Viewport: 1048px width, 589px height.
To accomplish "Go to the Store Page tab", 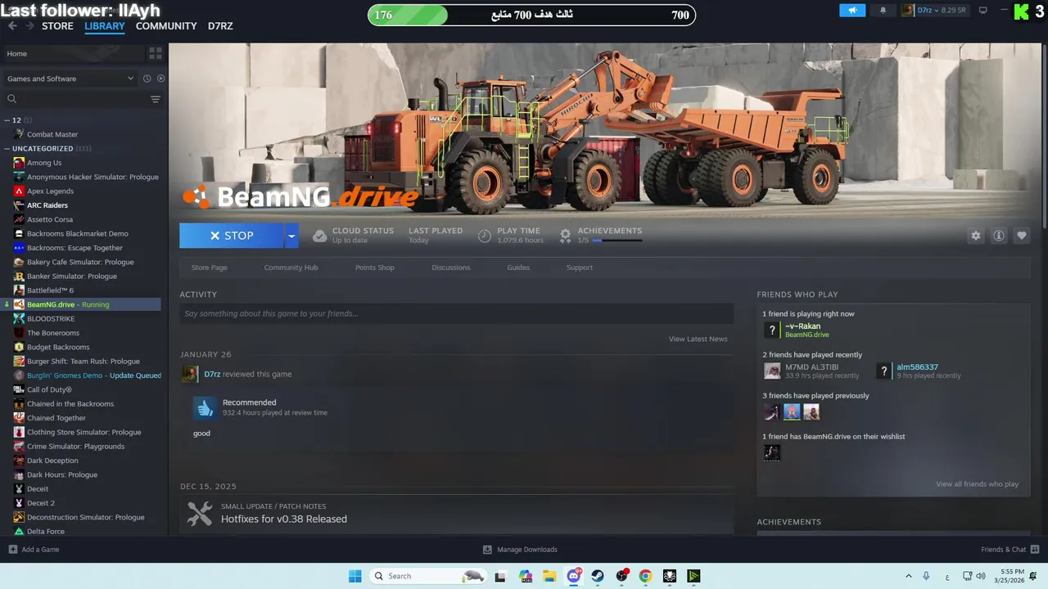I will [x=210, y=268].
